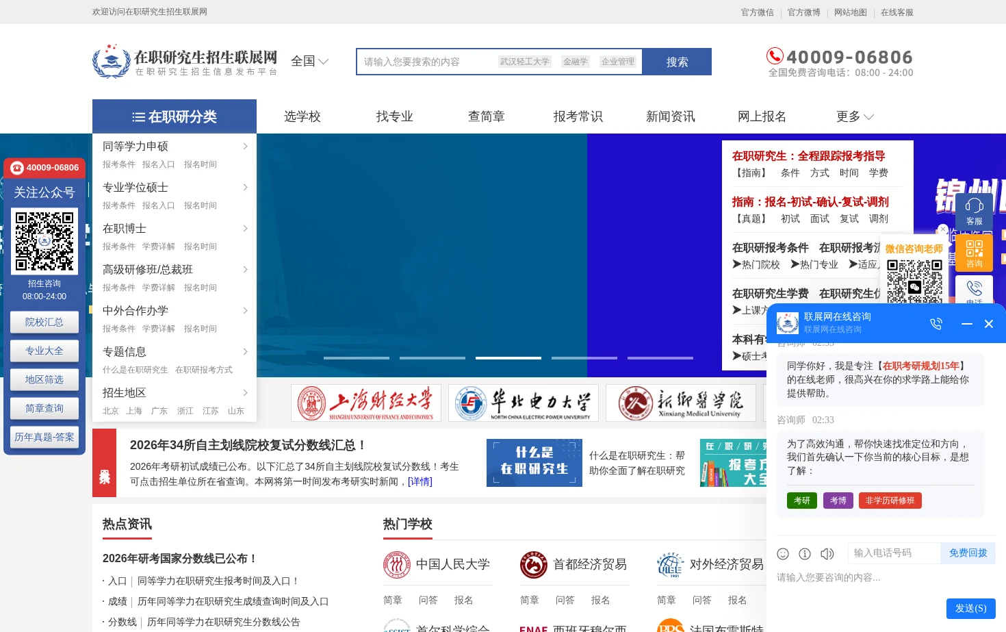Click the phone icon in the 40009-06806 badge
The width and height of the screenshot is (1006, 632).
[x=17, y=168]
